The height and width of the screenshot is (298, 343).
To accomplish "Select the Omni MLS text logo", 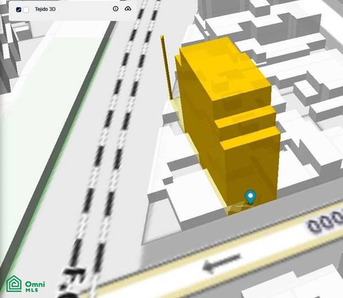I will tap(35, 286).
